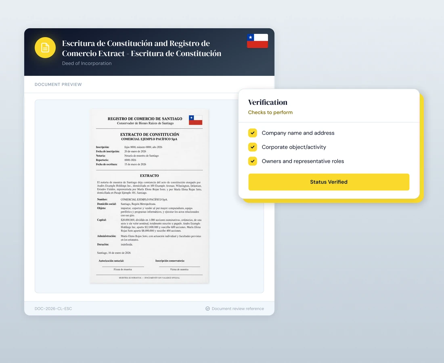This screenshot has height=363, width=444.
Task: Click the EXTRACTO DE CONSTITUCIÓN heading
Action: pyautogui.click(x=149, y=134)
